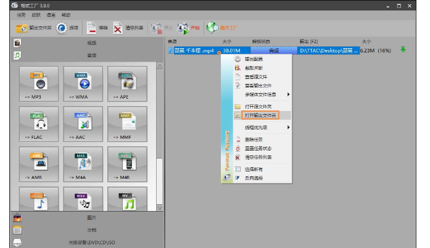The width and height of the screenshot is (430, 248).
Task: Expand the 线程优先级 submenu
Action: click(x=262, y=127)
